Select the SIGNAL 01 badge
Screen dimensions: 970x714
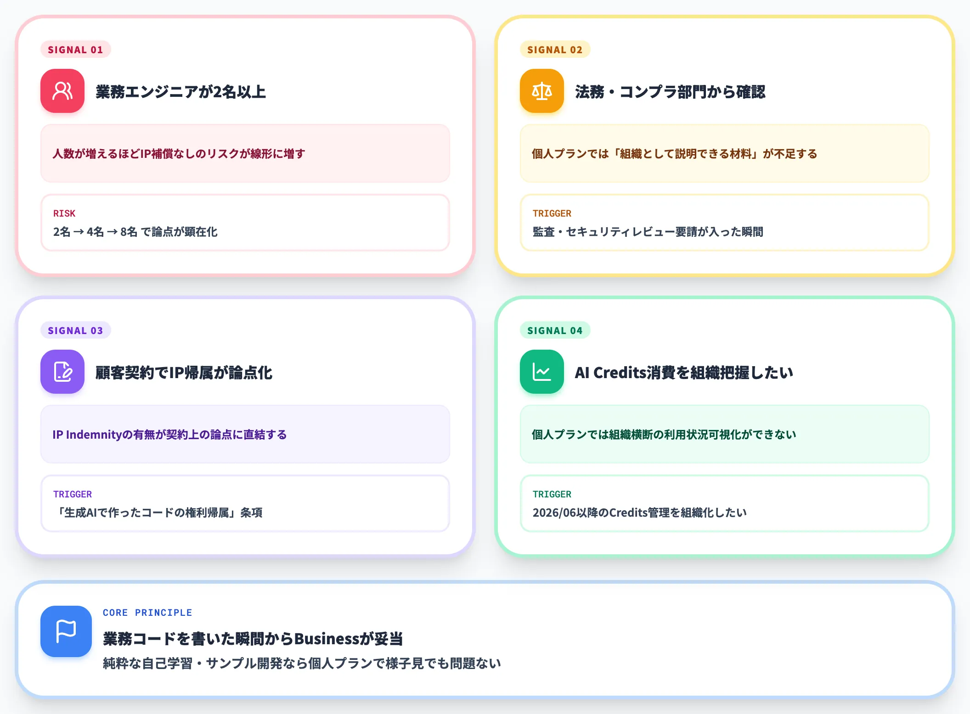75,50
